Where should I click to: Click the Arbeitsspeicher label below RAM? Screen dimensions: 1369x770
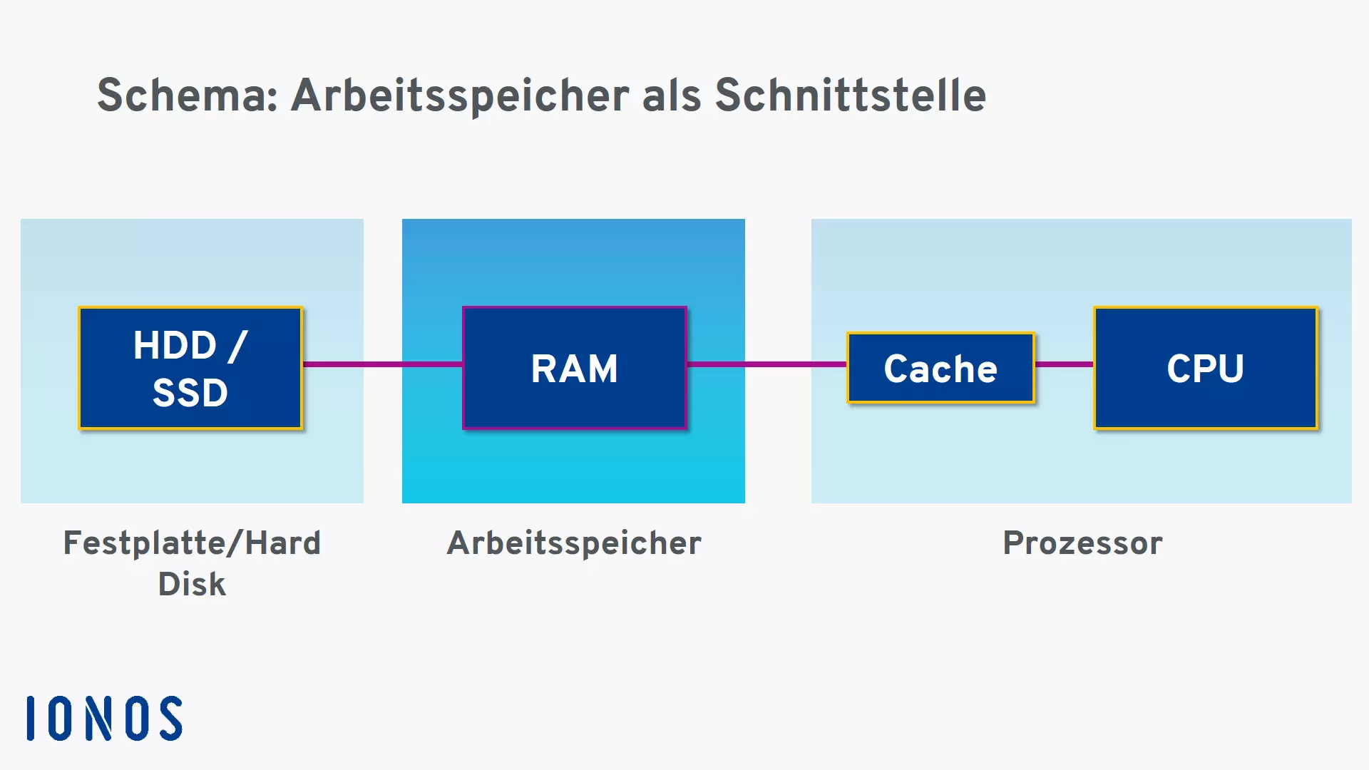[x=575, y=543]
